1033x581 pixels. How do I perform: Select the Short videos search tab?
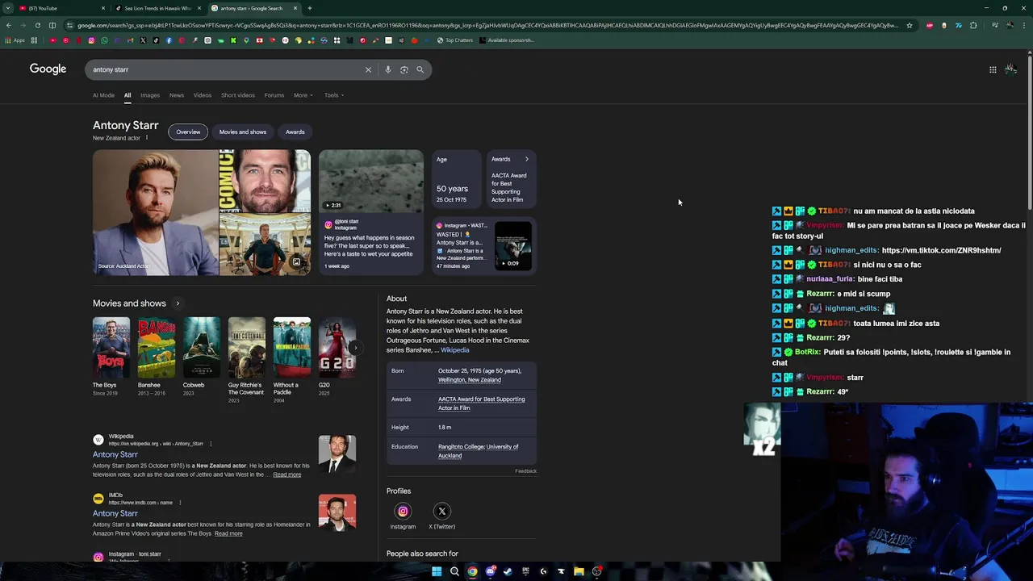coord(237,95)
